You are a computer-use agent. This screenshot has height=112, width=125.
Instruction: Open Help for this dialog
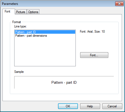90,106
